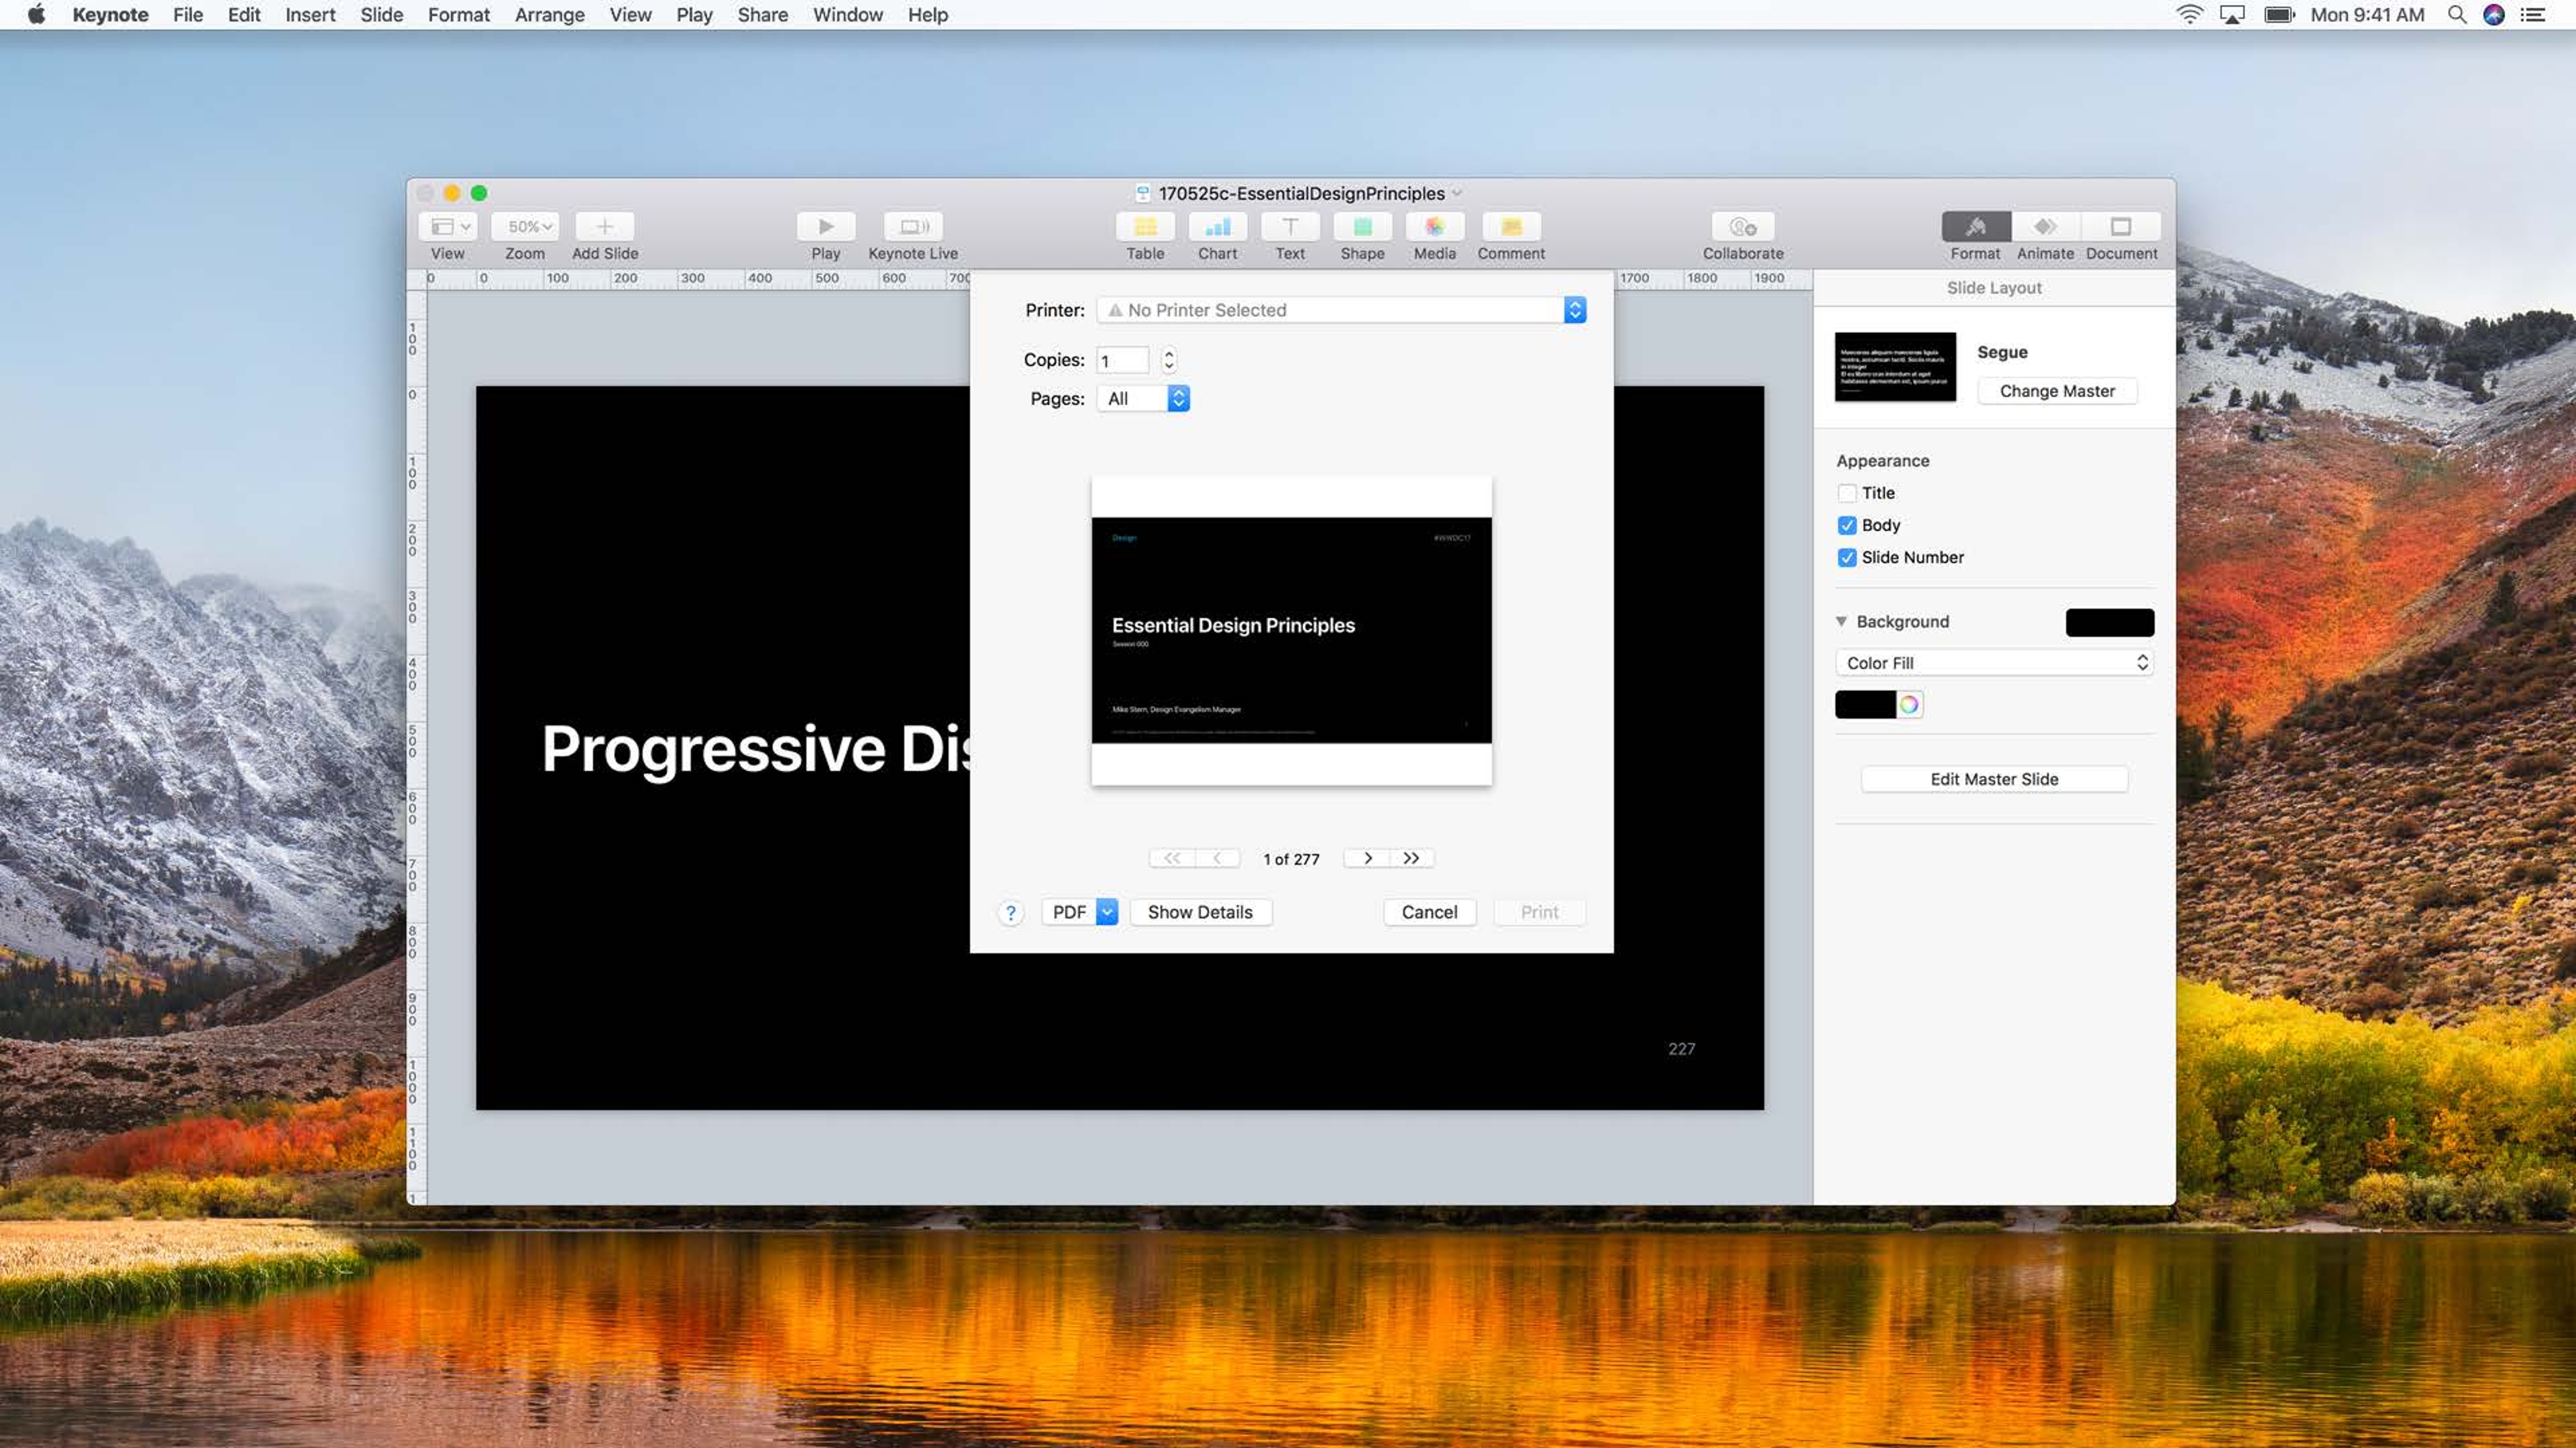Click the Change Master button
The image size is (2576, 1448).
click(2056, 391)
